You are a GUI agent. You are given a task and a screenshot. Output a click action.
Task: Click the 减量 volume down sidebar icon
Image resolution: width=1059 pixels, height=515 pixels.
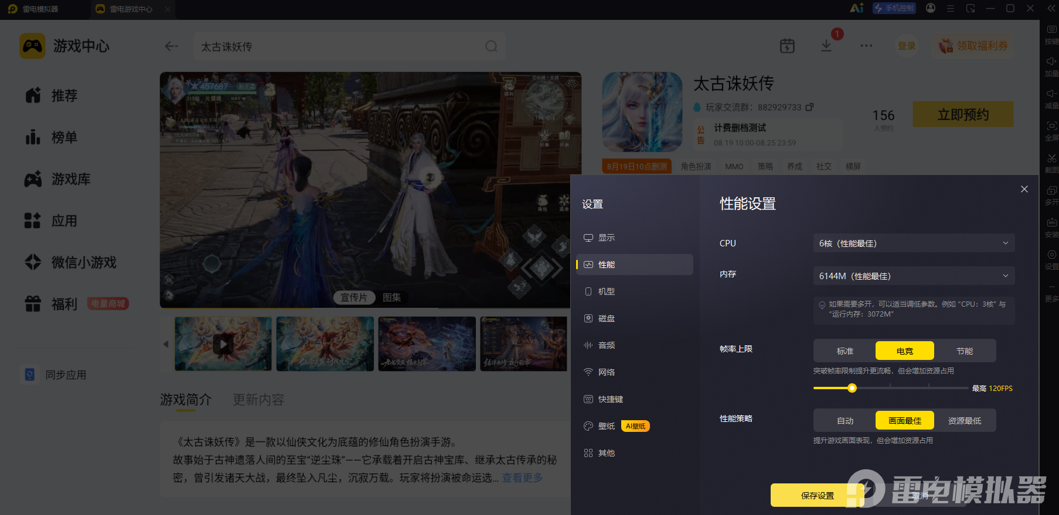(x=1051, y=99)
